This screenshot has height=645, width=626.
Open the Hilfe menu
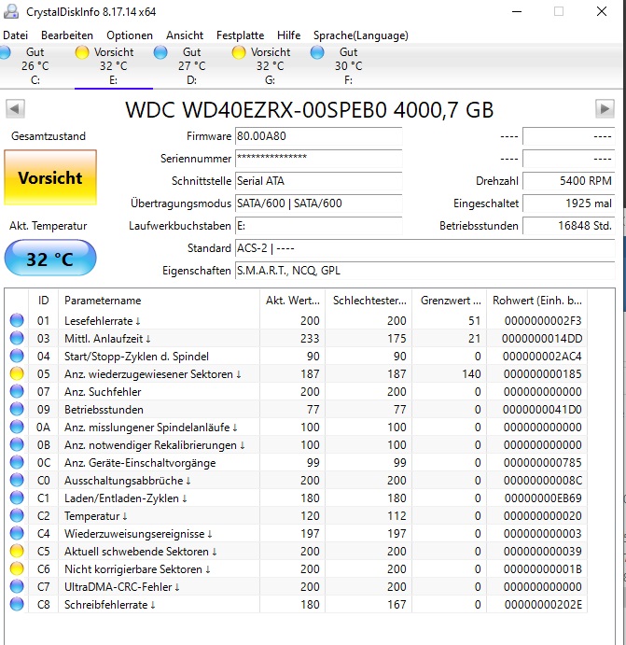coord(288,35)
